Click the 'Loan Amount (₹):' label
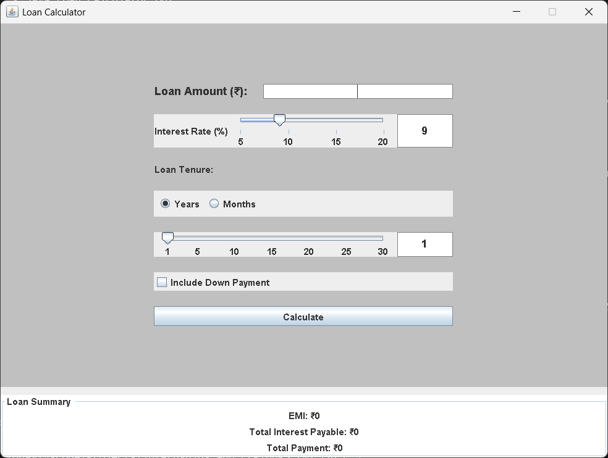This screenshot has width=608, height=458. click(x=201, y=91)
